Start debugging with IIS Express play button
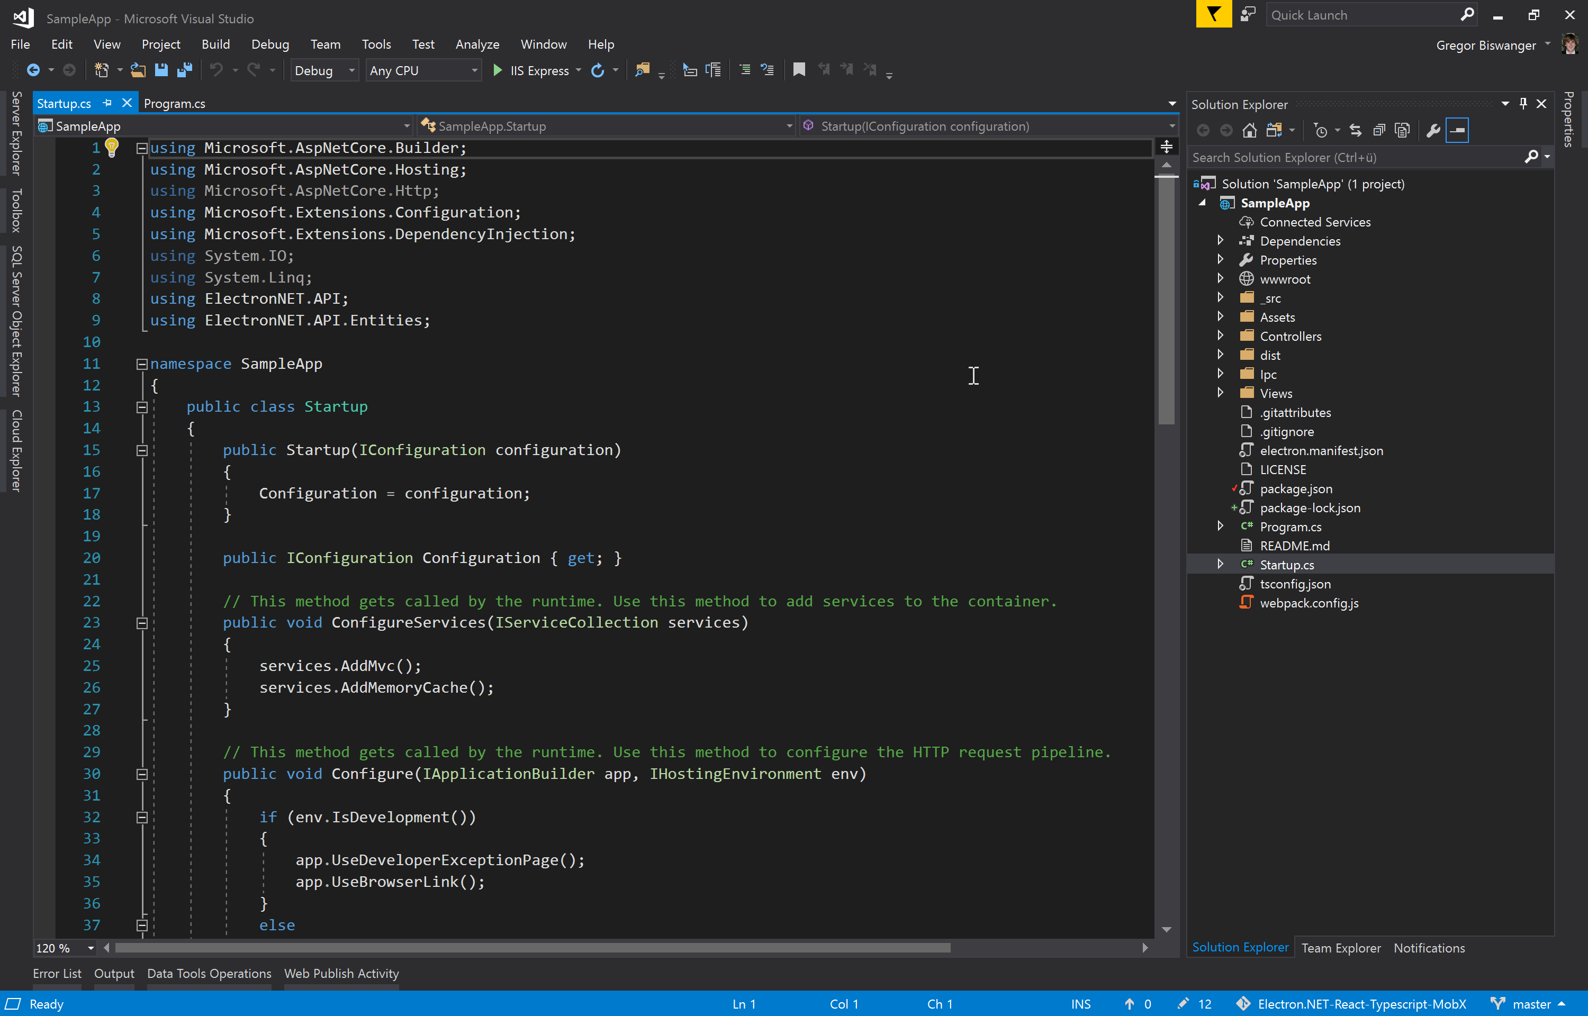Screen dimensions: 1588x1016 tap(498, 70)
